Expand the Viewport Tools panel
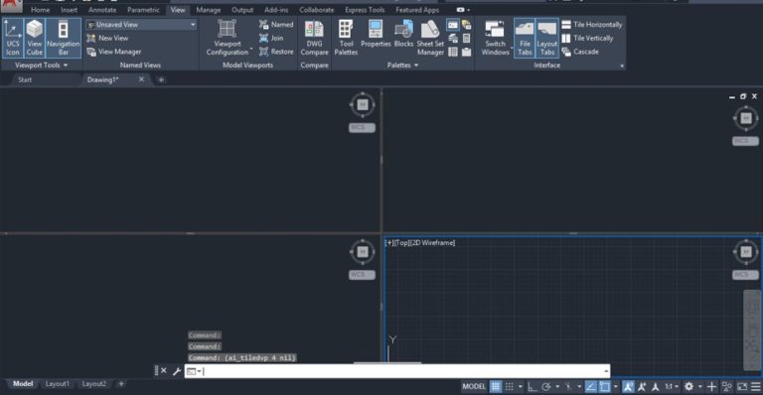763x395 pixels. [42, 66]
